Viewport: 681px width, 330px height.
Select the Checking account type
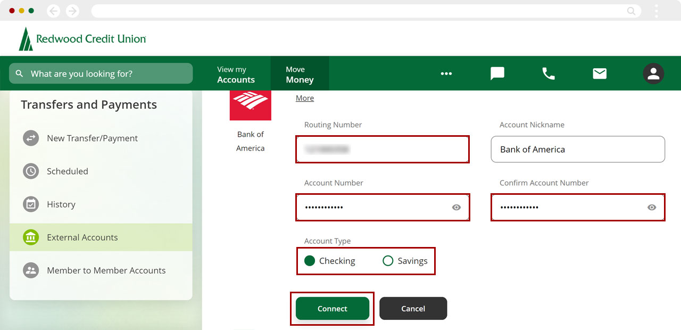(330, 261)
